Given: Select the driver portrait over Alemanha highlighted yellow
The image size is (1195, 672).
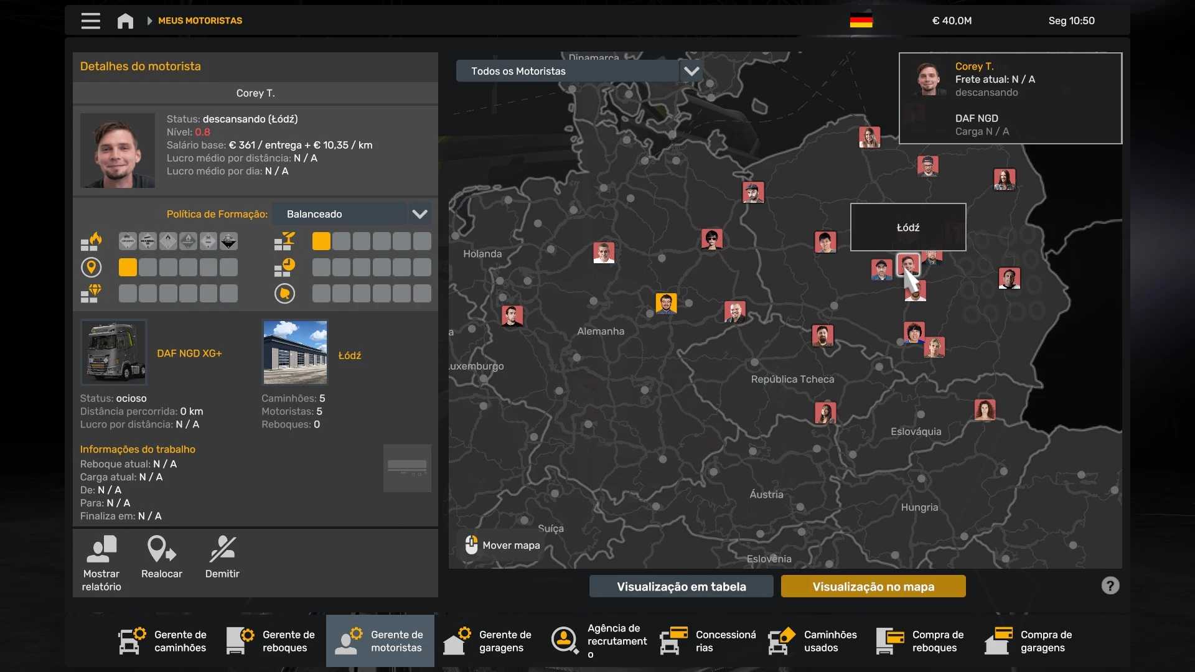Looking at the screenshot, I should (x=665, y=303).
